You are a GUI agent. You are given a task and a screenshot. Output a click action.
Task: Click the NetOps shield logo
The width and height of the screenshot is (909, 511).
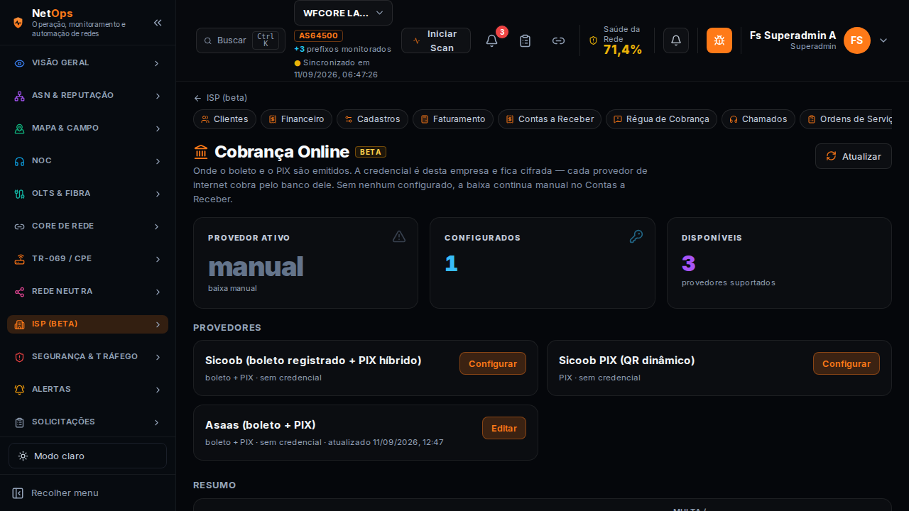pos(18,23)
